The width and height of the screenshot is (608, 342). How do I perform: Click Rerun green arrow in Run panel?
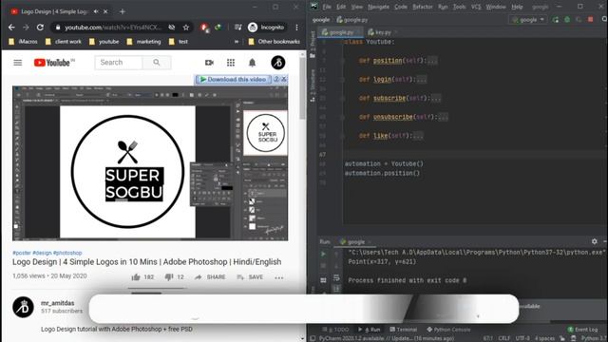tap(323, 254)
